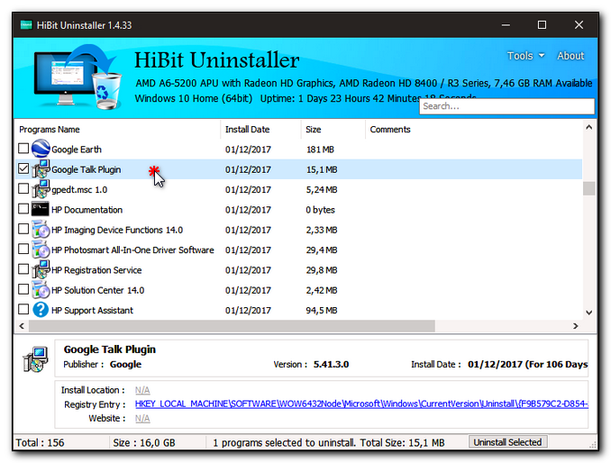The image size is (611, 463).
Task: Tick the HP Support Assistant checkbox
Action: point(23,309)
